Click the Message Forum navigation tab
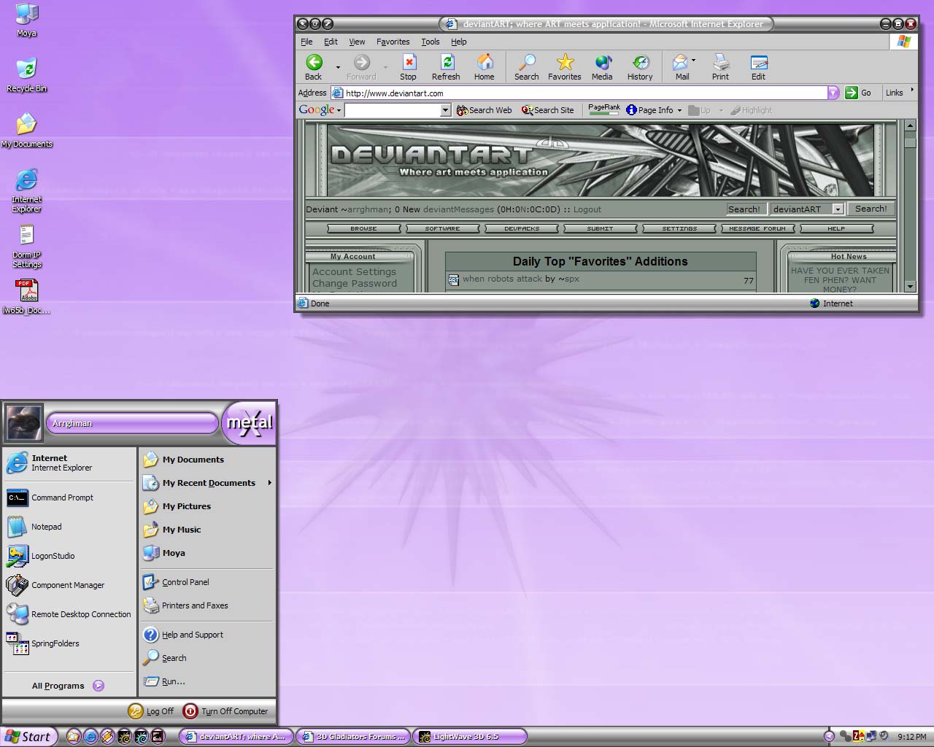The image size is (934, 747). [x=757, y=228]
